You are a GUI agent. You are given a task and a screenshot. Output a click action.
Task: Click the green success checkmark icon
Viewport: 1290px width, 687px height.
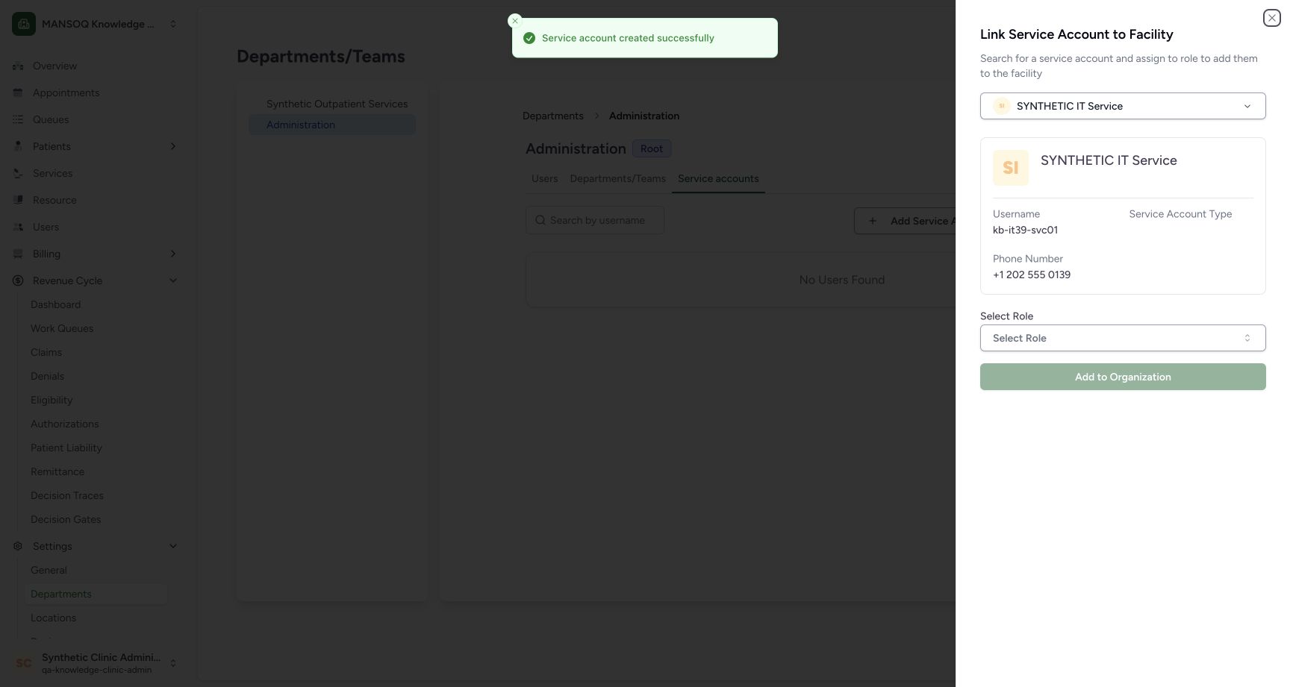point(529,38)
